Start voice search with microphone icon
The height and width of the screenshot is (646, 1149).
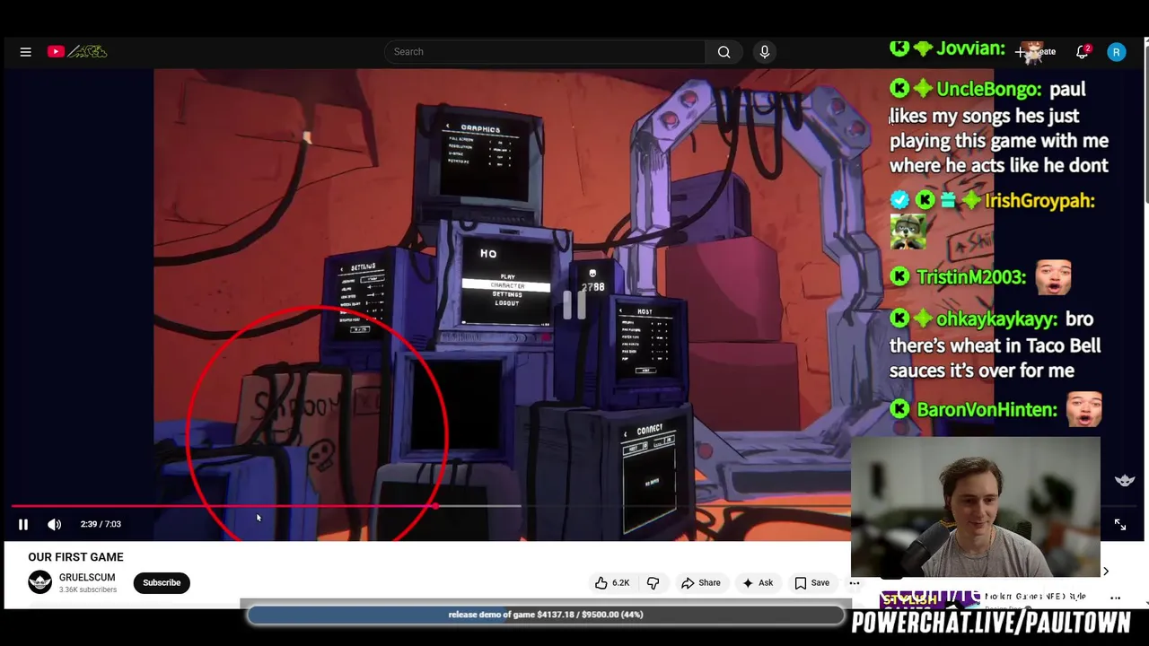(765, 52)
